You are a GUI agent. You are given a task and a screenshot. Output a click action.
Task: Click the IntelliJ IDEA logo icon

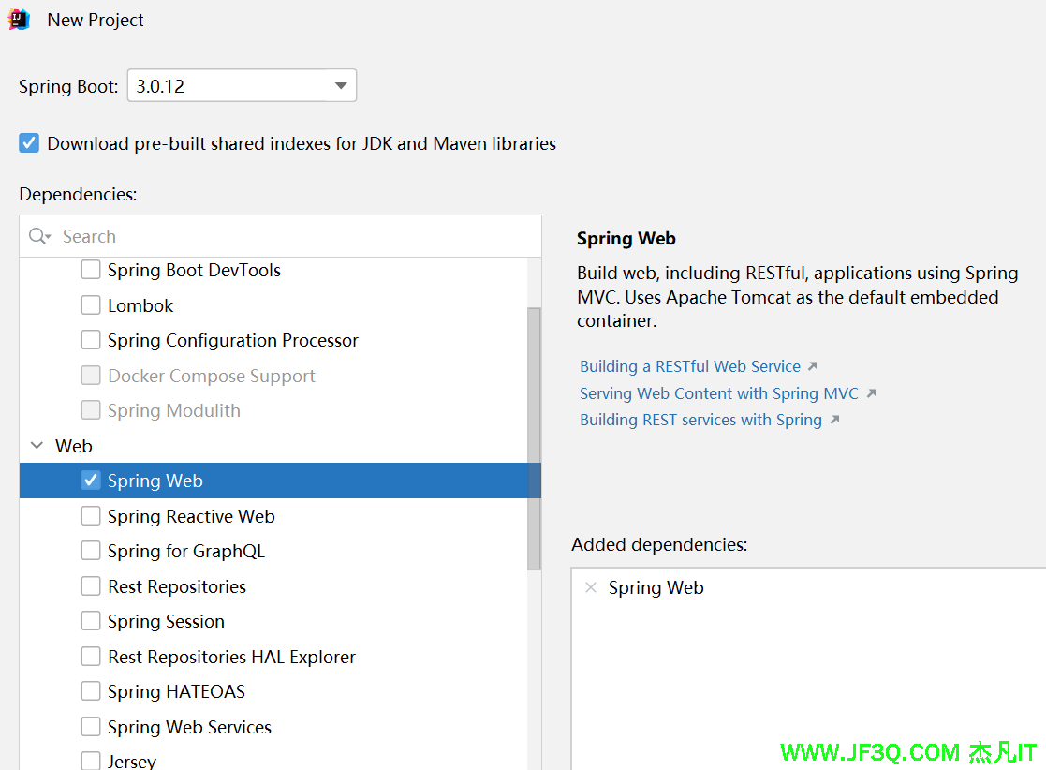[19, 20]
